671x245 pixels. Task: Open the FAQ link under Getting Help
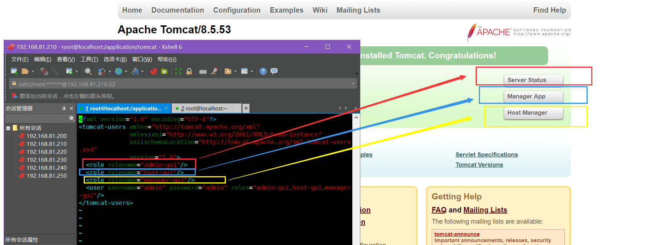point(439,210)
